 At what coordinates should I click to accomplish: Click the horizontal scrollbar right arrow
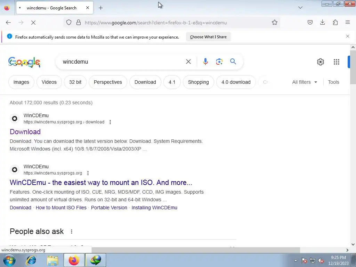point(347,250)
